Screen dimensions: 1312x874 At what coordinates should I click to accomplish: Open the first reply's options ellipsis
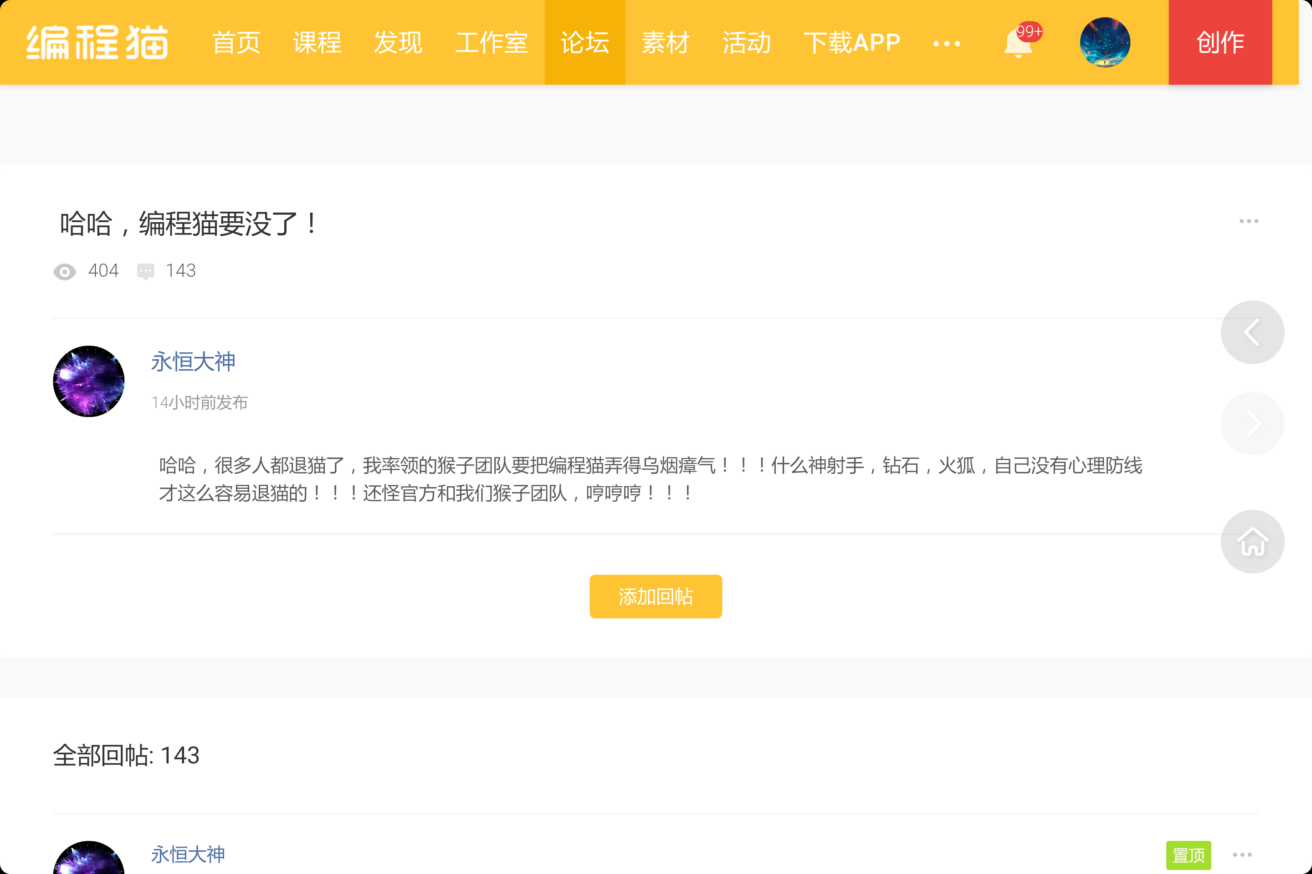pos(1242,854)
